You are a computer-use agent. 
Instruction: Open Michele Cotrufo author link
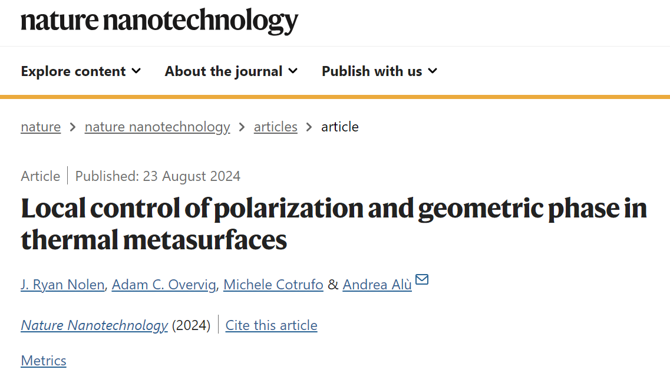click(273, 285)
